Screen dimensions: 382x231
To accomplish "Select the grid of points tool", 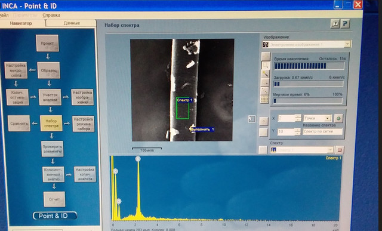I will coord(264,99).
